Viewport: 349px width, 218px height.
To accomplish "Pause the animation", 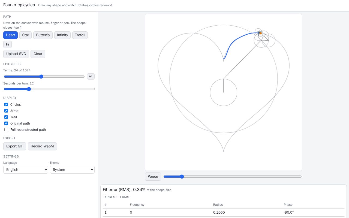I will coord(153,177).
